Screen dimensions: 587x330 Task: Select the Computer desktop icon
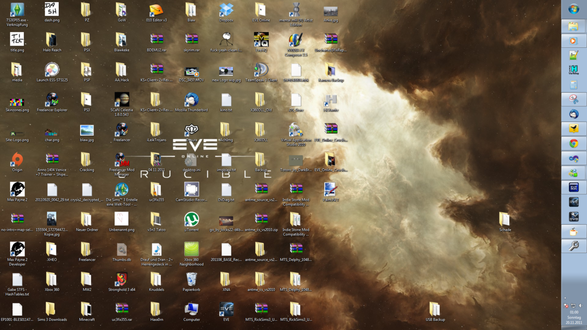coord(191,309)
